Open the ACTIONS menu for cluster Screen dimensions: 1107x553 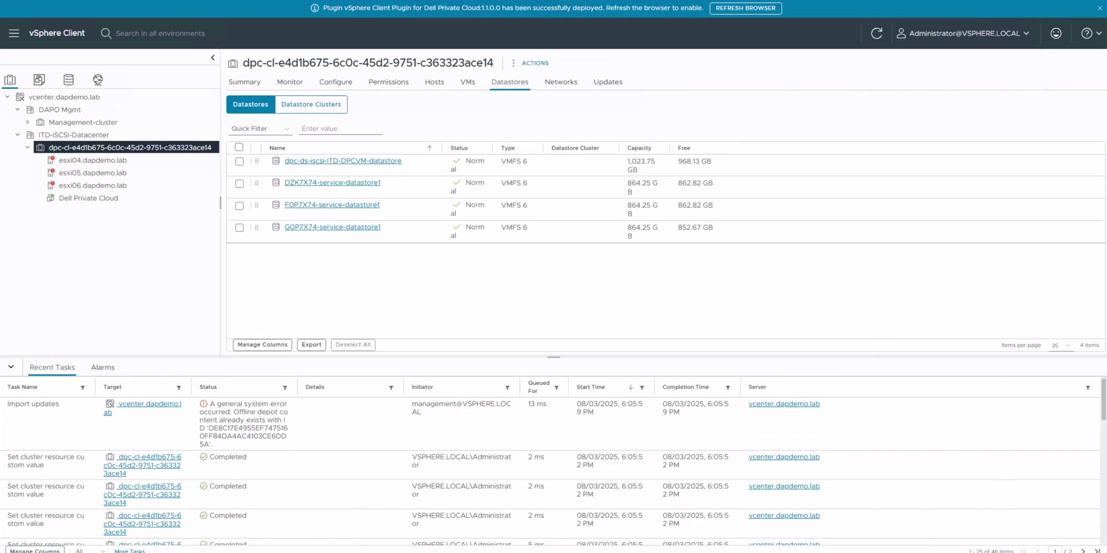pos(530,63)
